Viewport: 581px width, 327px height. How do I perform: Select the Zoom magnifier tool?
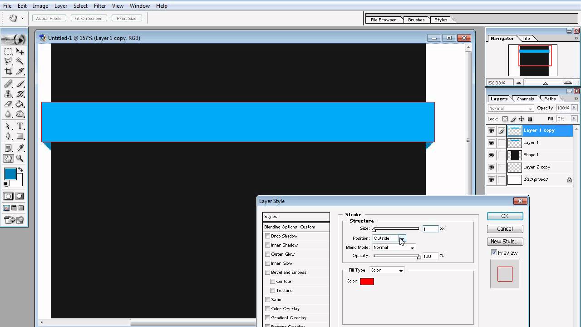click(x=20, y=159)
